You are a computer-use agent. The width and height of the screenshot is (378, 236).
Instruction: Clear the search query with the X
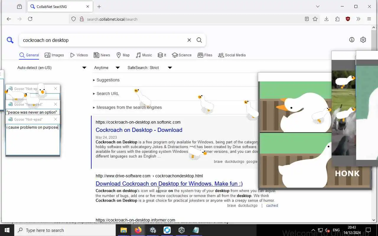point(189,40)
